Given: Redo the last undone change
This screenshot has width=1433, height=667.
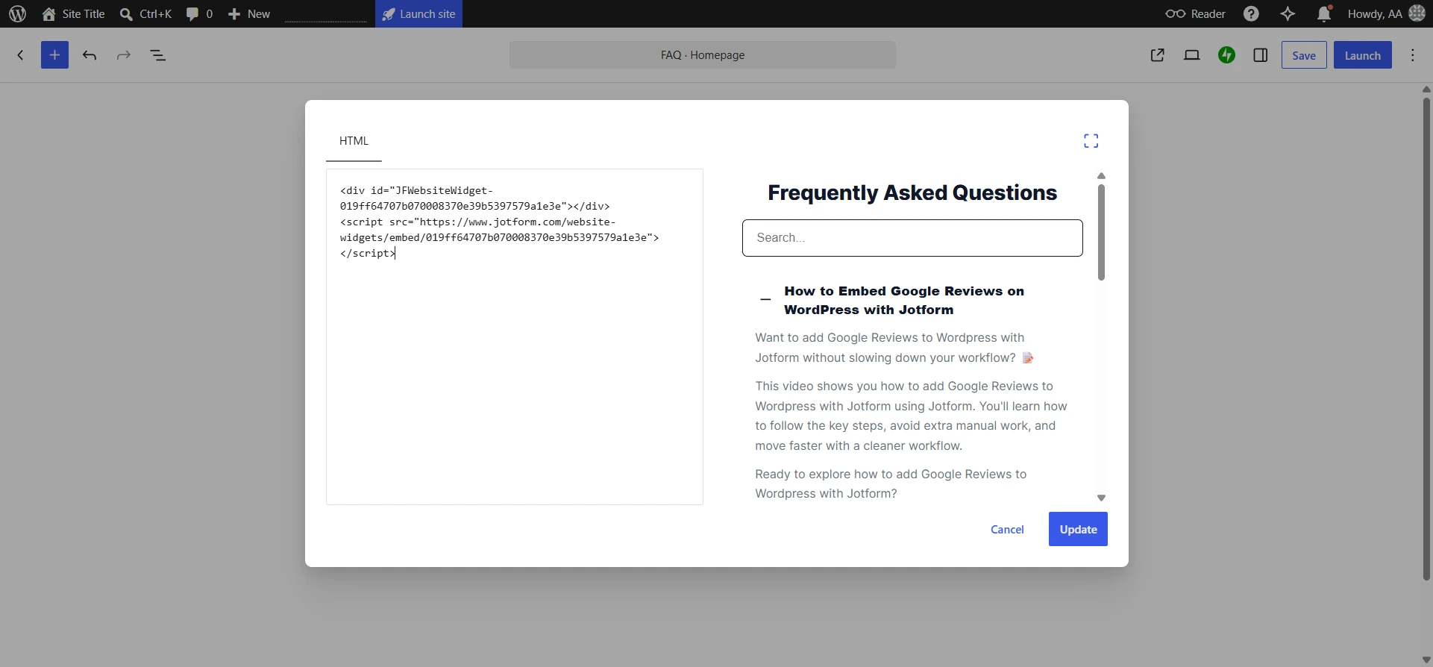Looking at the screenshot, I should click(124, 55).
